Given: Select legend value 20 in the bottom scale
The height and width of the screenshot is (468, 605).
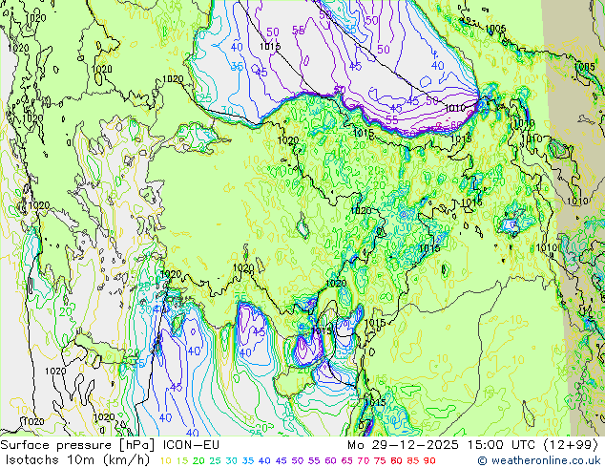Looking at the screenshot, I should [x=198, y=461].
